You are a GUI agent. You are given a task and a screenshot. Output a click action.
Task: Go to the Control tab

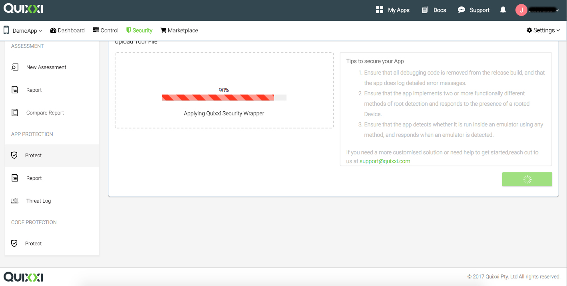coord(105,30)
